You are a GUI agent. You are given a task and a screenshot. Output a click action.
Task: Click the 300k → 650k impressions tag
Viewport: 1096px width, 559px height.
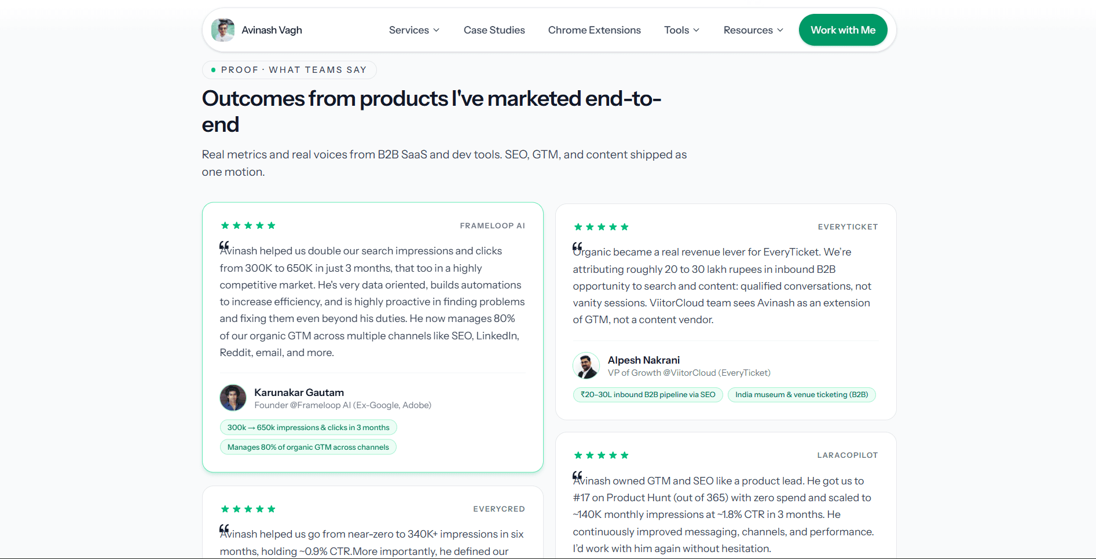[x=308, y=427]
